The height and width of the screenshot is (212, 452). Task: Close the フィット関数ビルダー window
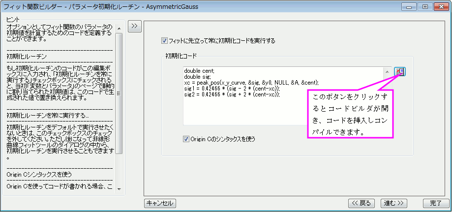[441, 6]
